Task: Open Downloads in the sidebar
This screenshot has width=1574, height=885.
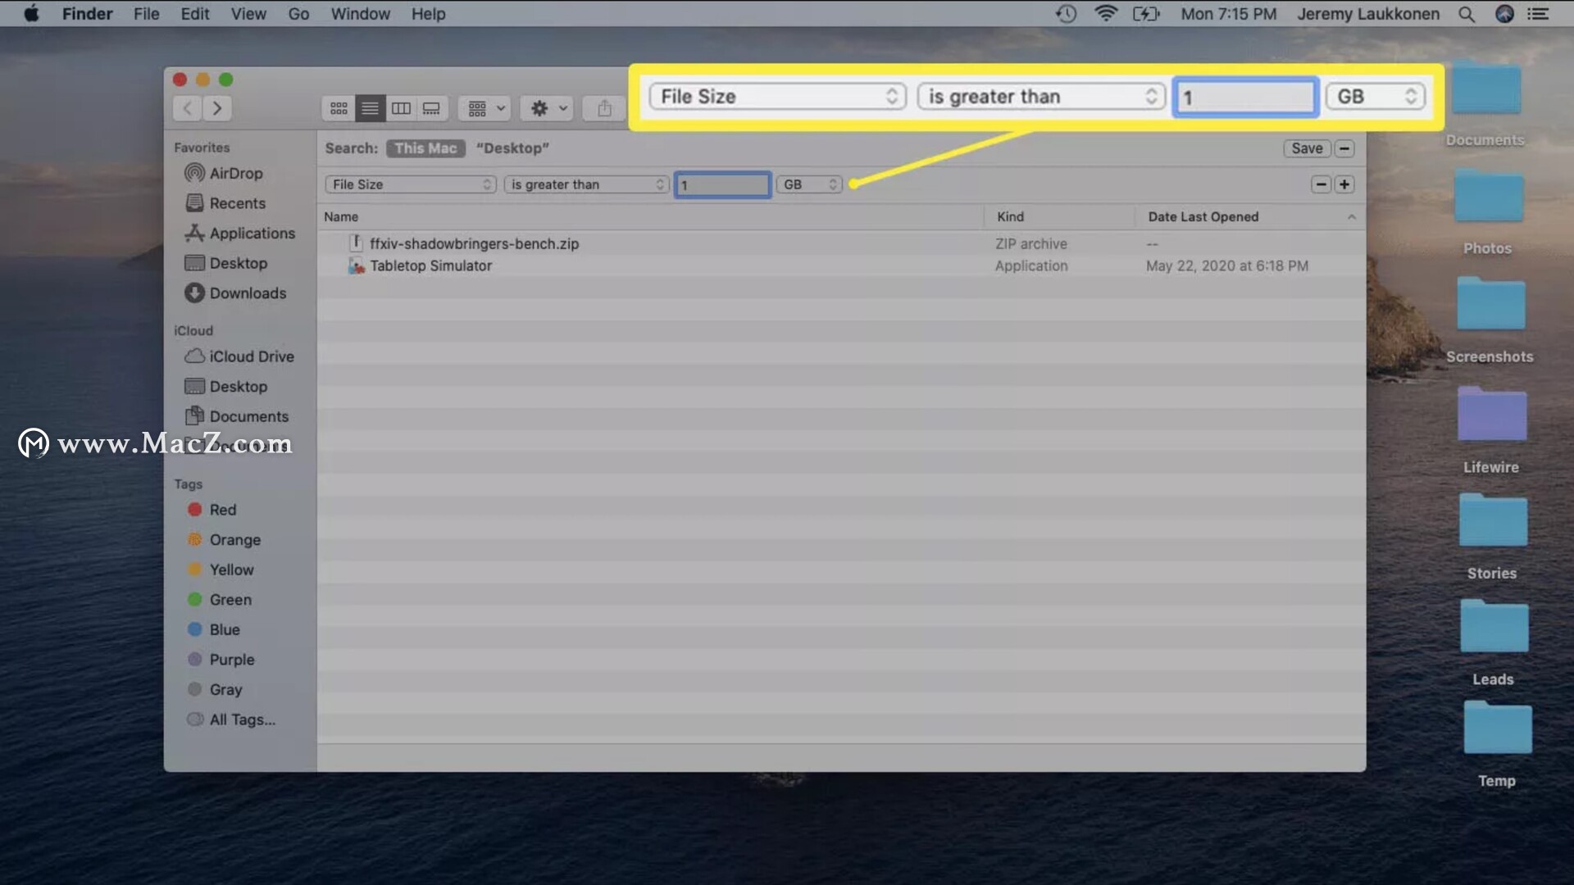Action: click(235, 293)
